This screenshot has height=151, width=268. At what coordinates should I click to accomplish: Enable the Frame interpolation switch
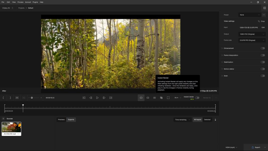pyautogui.click(x=263, y=55)
